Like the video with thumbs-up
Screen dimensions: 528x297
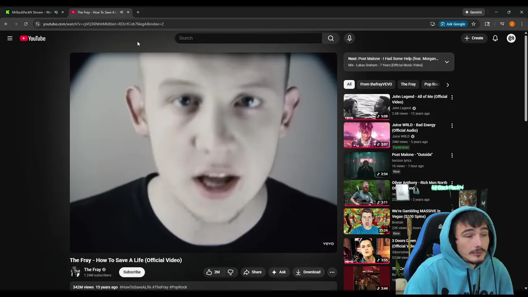[213, 272]
